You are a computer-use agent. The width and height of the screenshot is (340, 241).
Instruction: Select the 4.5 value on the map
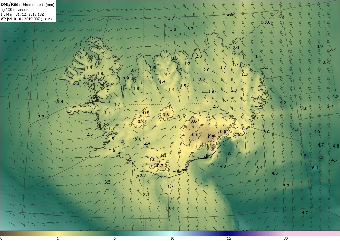coord(317,131)
